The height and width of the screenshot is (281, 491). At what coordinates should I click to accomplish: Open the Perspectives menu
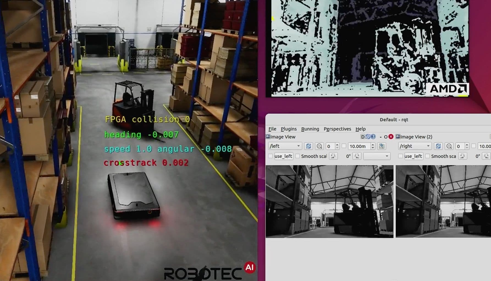pyautogui.click(x=337, y=129)
